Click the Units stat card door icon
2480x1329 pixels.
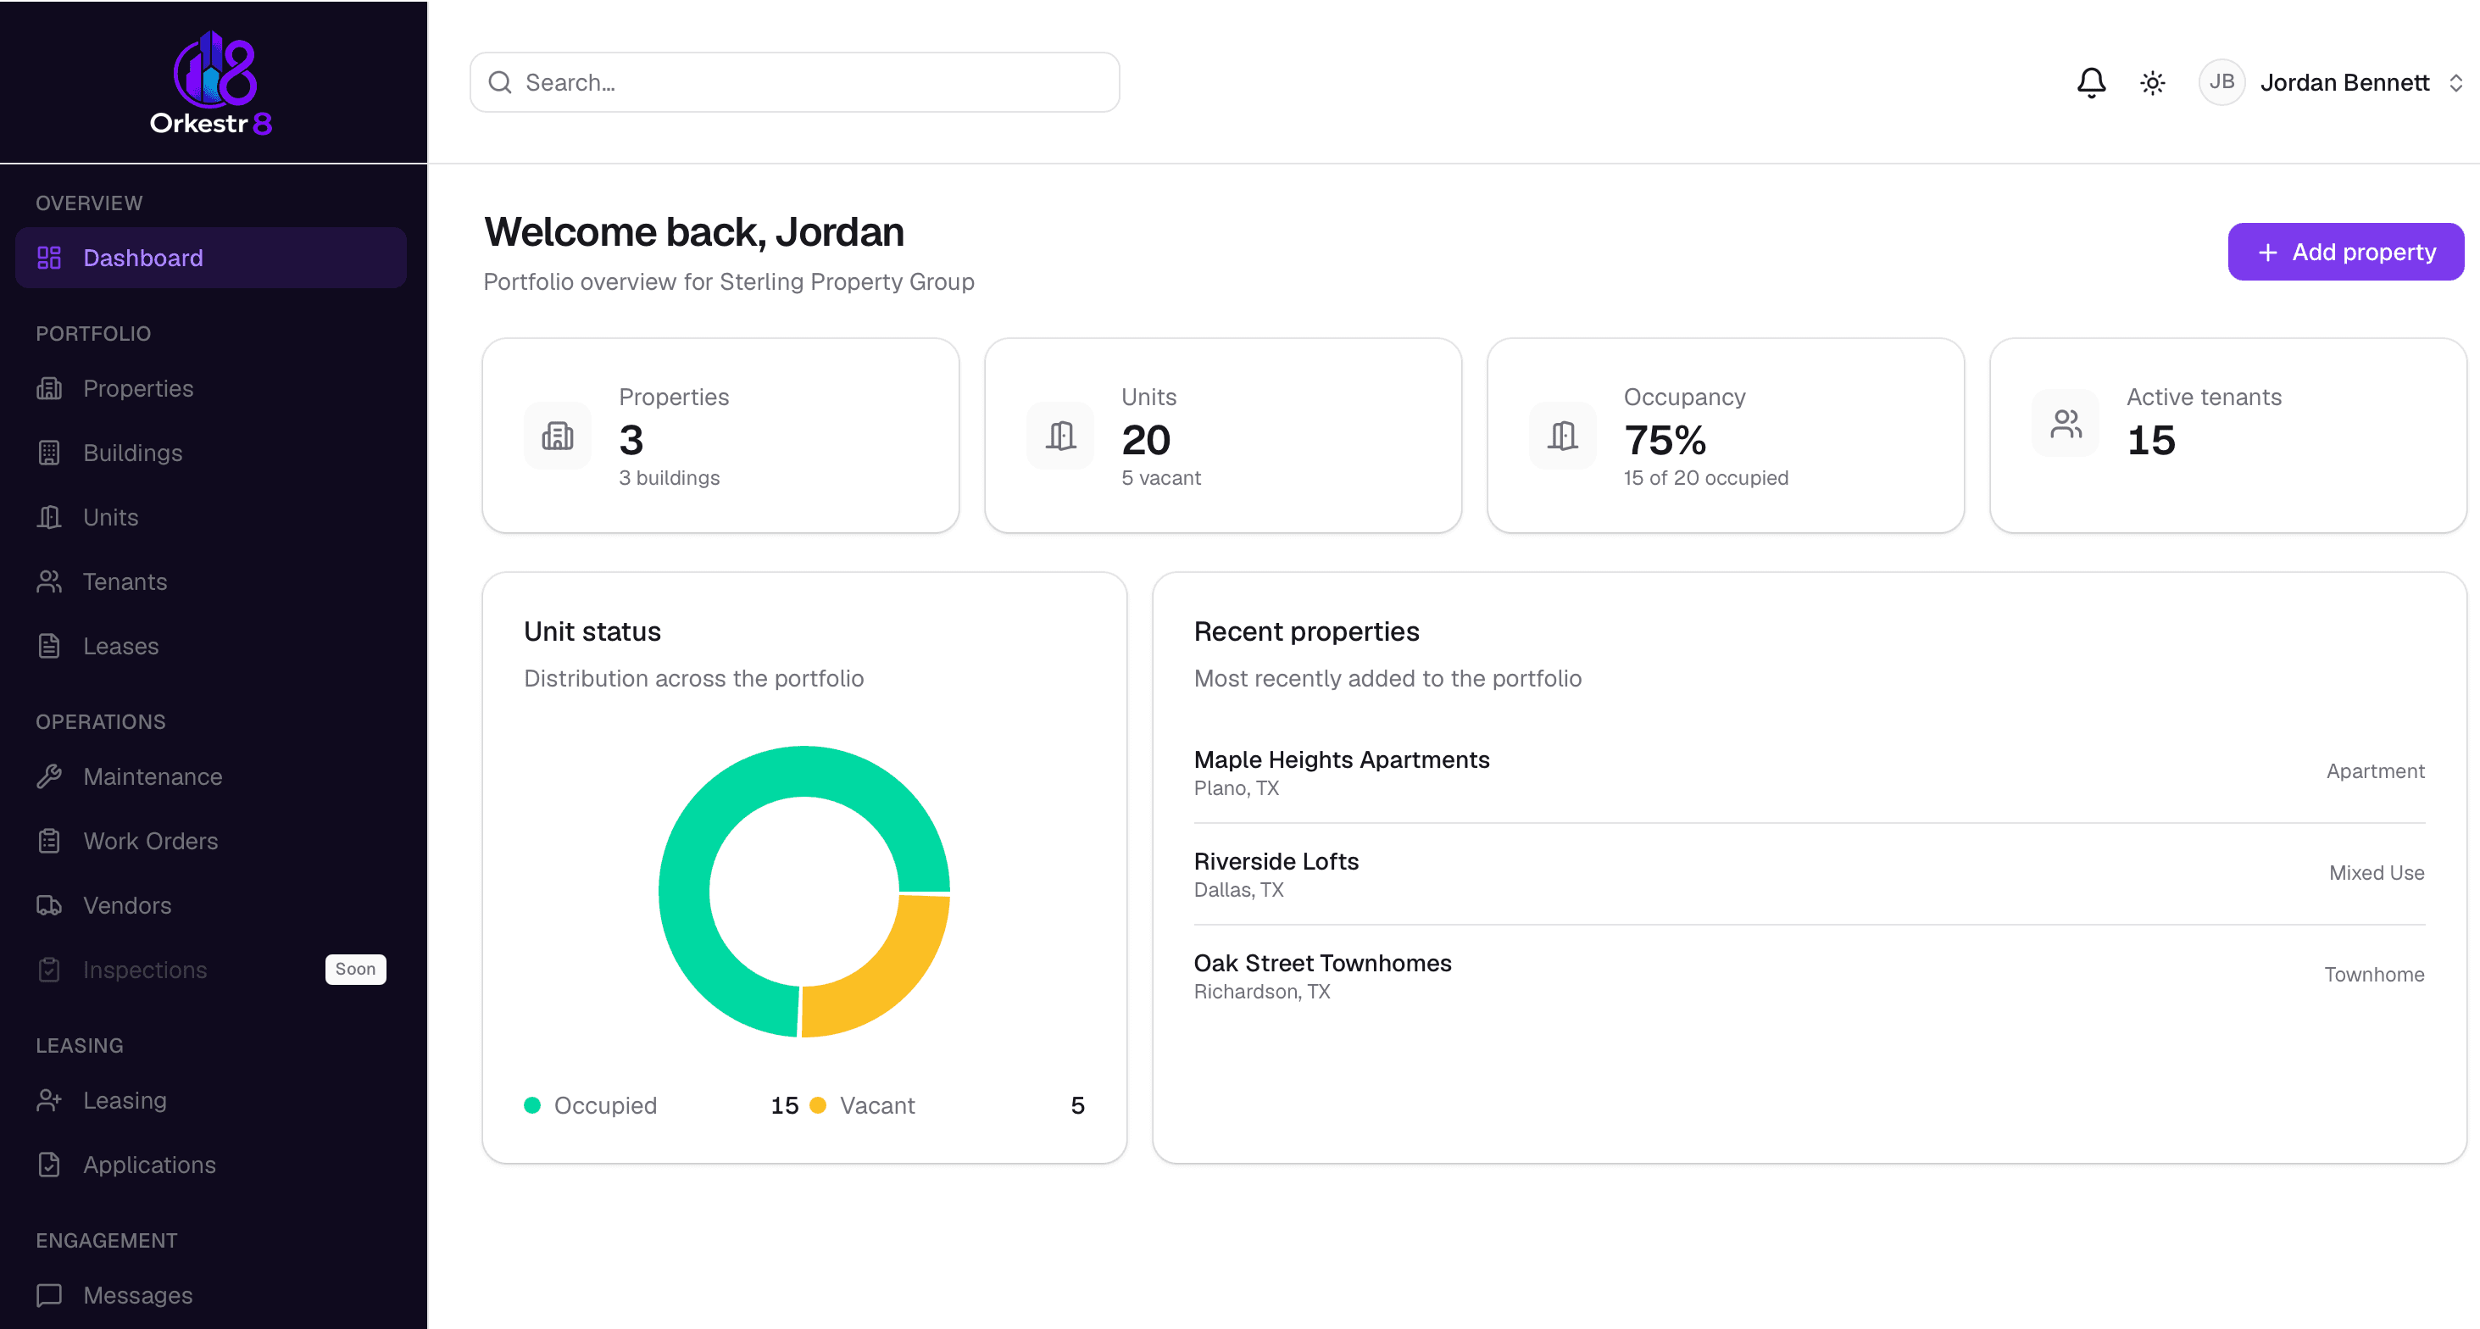tap(1060, 437)
